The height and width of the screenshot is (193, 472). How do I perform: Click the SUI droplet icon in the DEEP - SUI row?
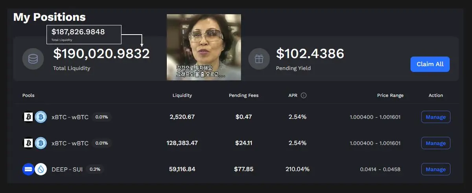41,169
